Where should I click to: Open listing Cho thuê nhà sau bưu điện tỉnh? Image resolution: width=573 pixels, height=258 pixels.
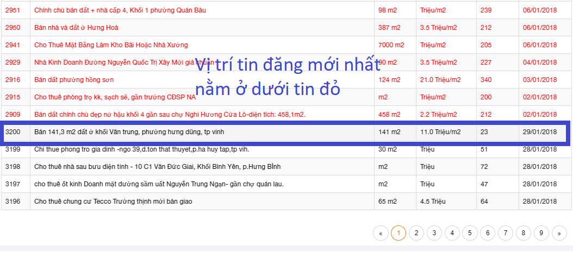point(158,167)
